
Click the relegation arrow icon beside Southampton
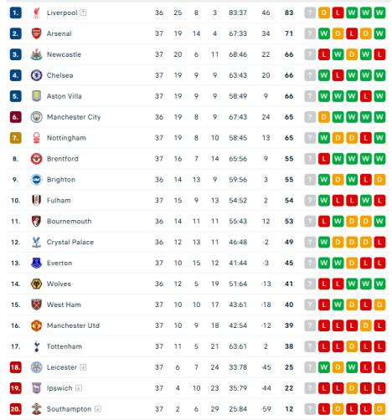98,409
